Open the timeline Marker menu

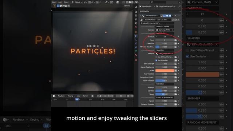coord(85,96)
